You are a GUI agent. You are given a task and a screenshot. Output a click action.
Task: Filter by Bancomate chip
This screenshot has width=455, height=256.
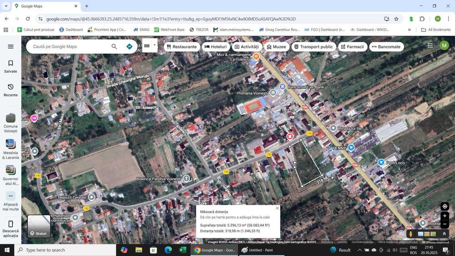[x=386, y=47]
